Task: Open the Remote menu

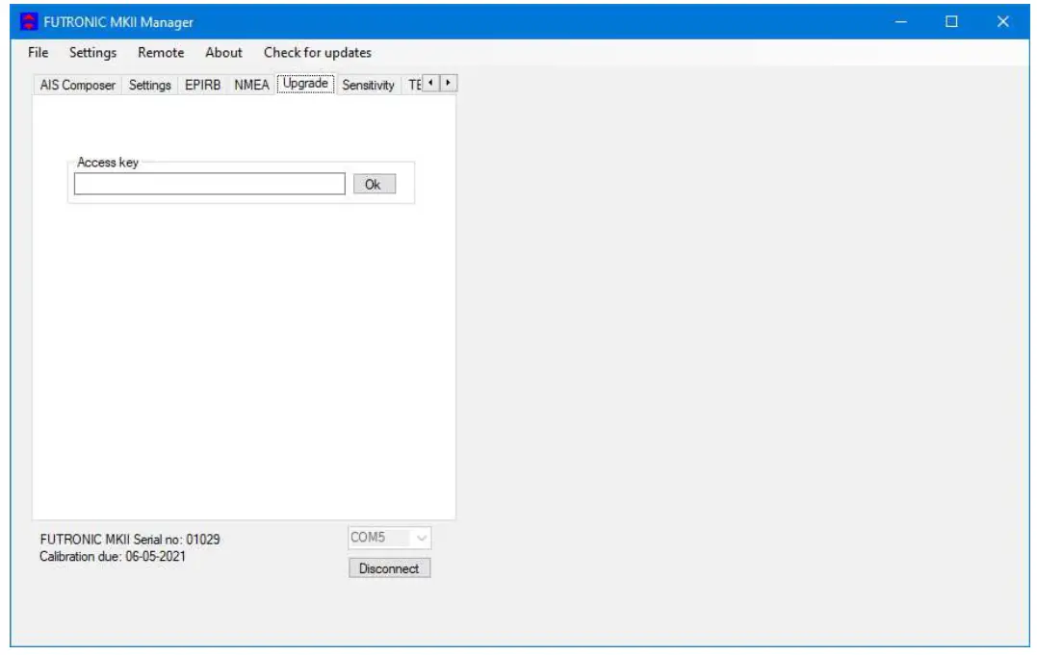Action: coord(161,53)
